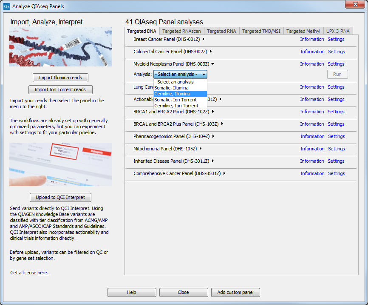Screen dimensions: 368x305
Task: Click Import Illumina reads button
Action: [x=60, y=78]
